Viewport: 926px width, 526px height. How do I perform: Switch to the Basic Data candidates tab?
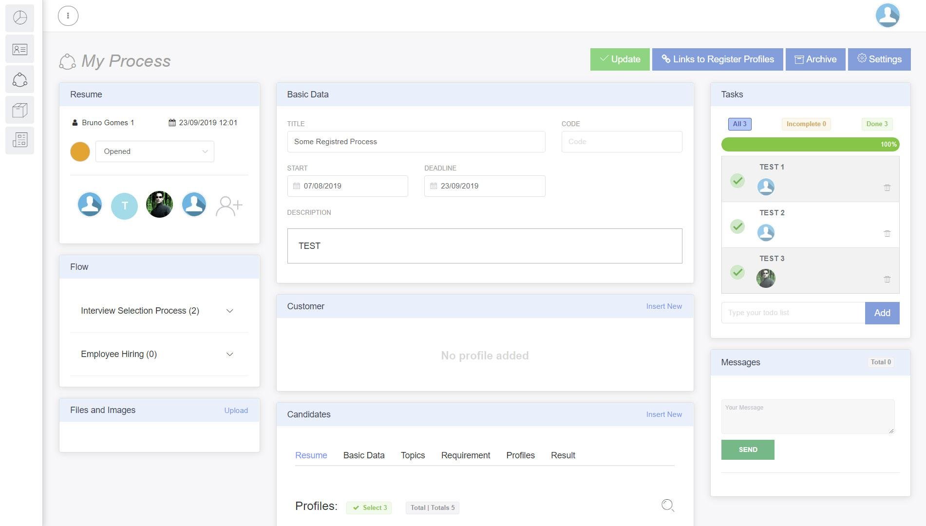pyautogui.click(x=364, y=455)
